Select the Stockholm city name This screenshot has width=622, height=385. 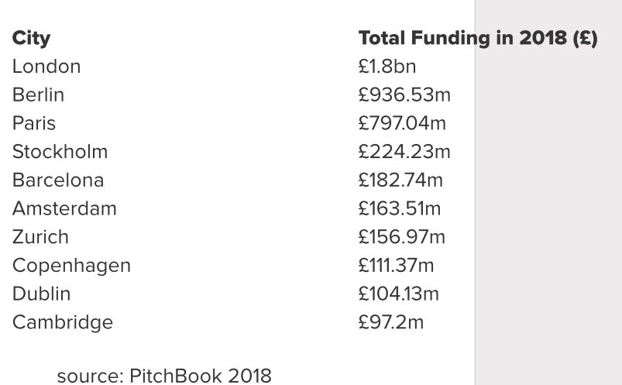(x=60, y=152)
